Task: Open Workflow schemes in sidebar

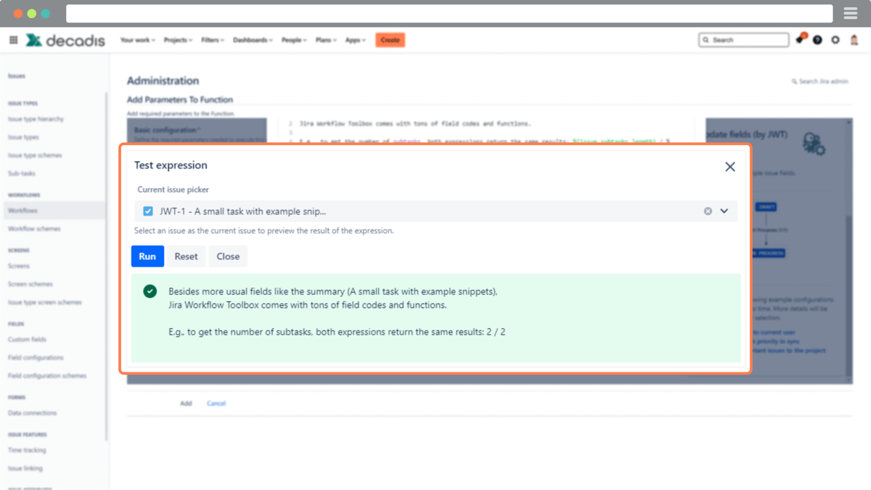Action: 34,229
